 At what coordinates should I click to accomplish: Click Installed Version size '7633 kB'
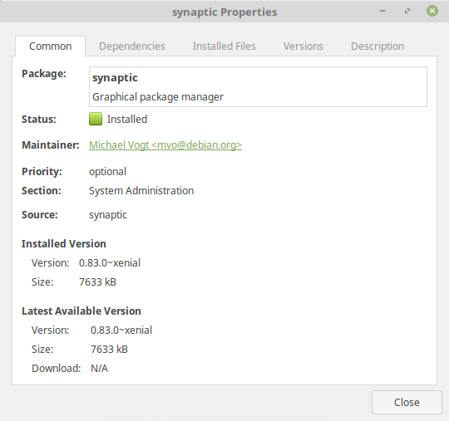pyautogui.click(x=97, y=282)
